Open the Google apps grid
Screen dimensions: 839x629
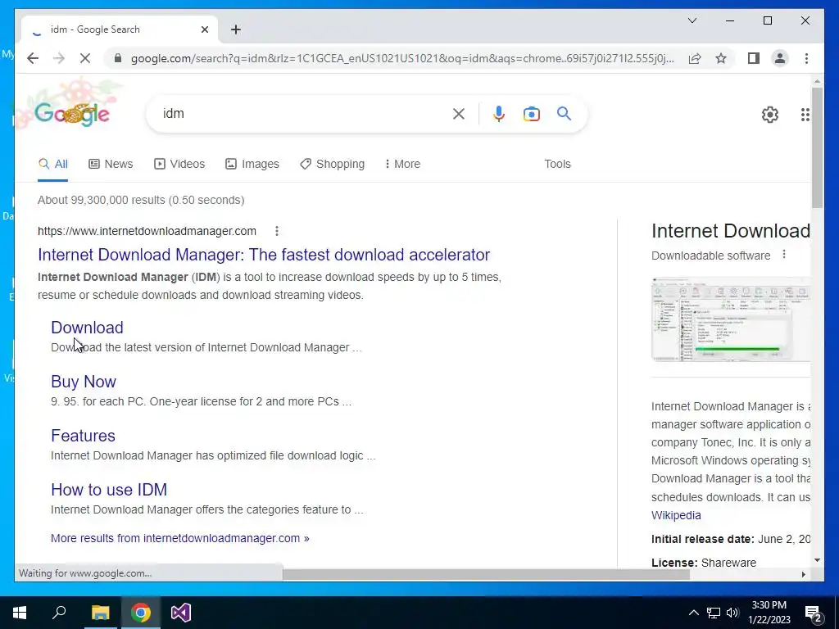pyautogui.click(x=805, y=115)
